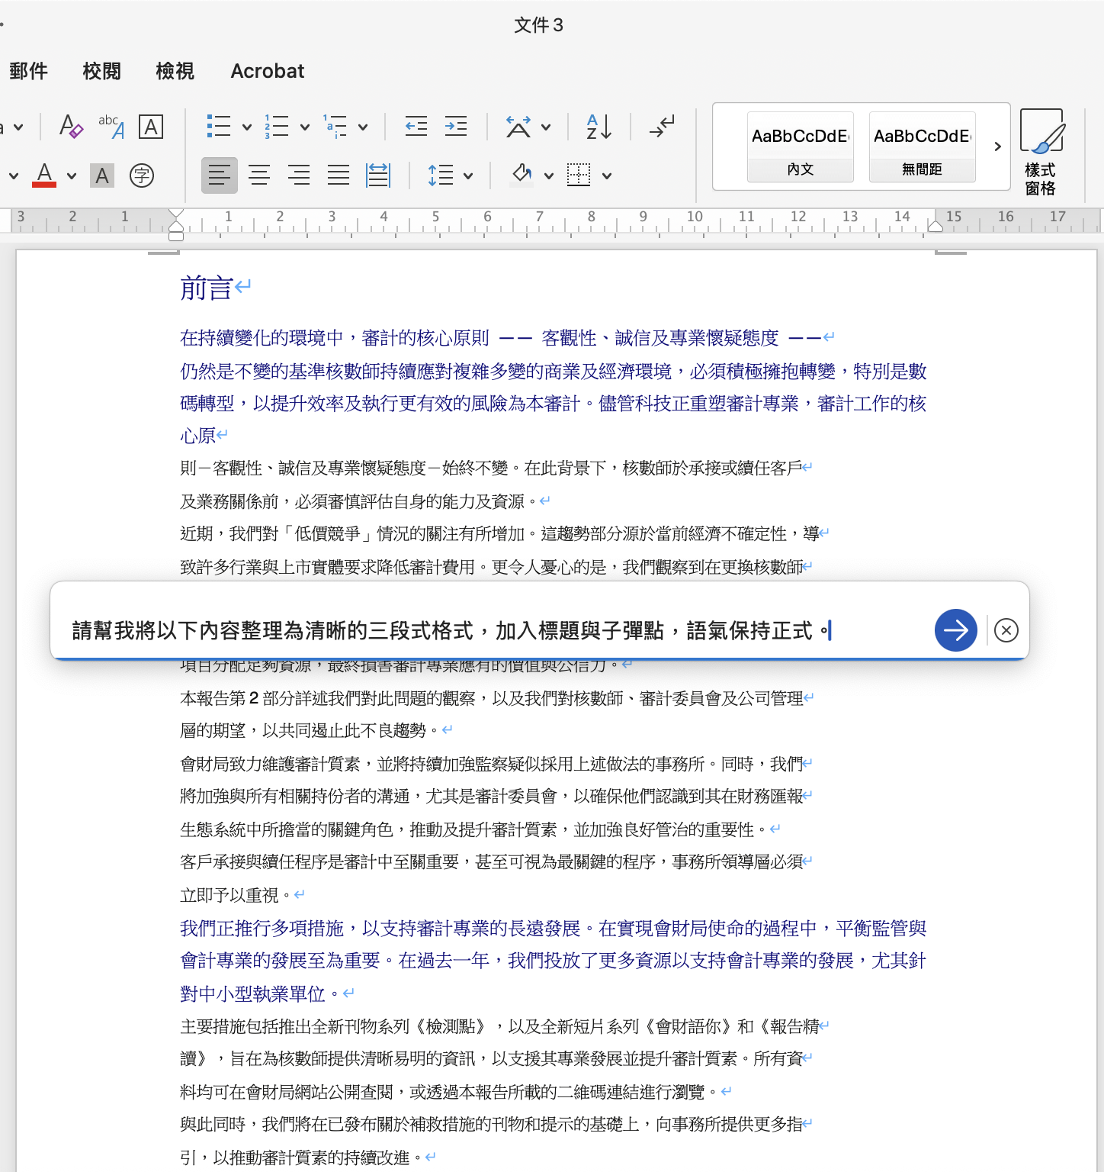Decrease the paragraph indent
Image resolution: width=1104 pixels, height=1172 pixels.
tap(416, 127)
